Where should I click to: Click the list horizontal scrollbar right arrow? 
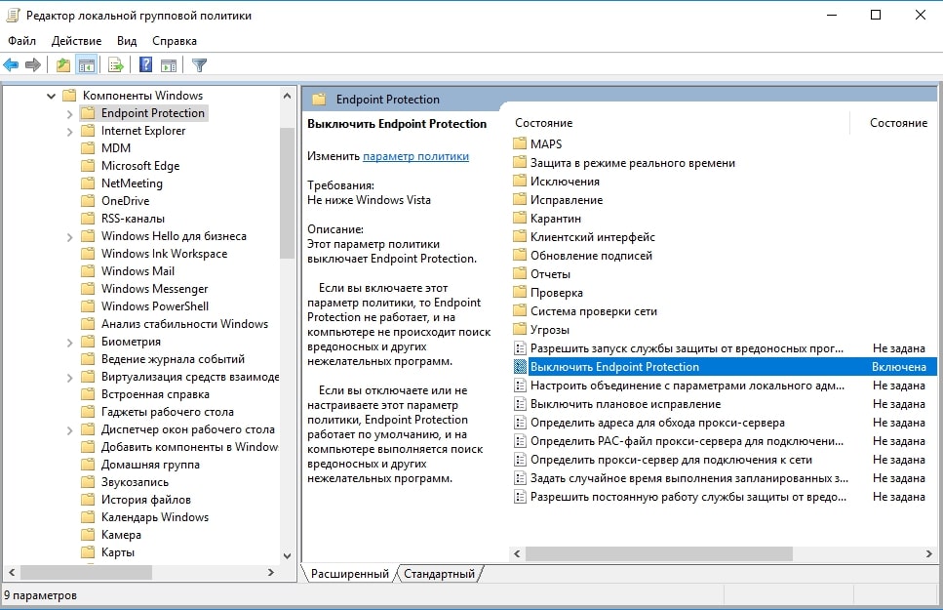(928, 553)
